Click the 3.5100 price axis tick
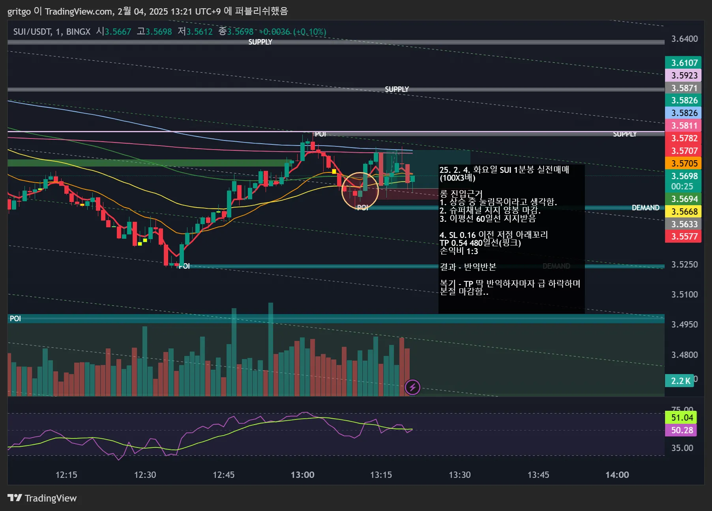 (684, 294)
